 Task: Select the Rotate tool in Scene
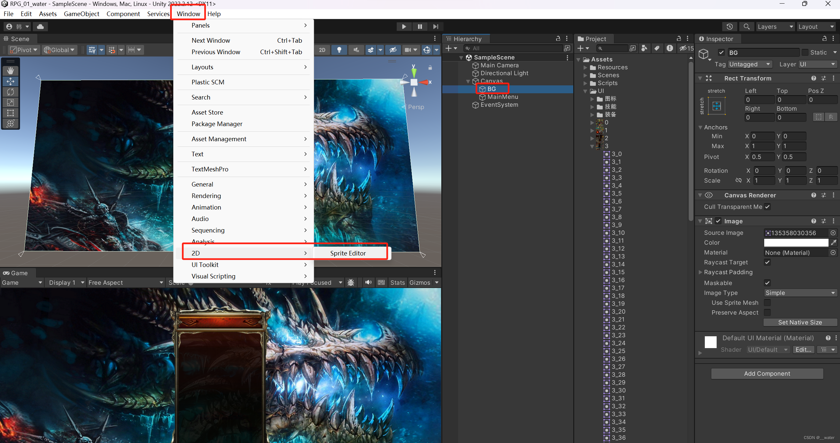pyautogui.click(x=10, y=92)
